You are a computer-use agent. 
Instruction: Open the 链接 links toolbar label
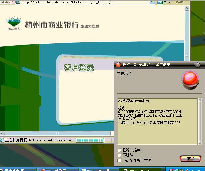(x=180, y=2)
